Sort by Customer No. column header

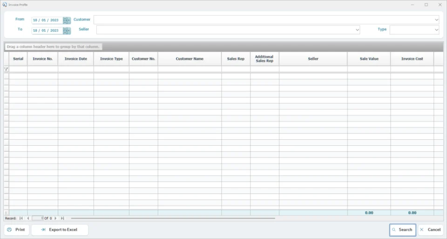click(143, 59)
